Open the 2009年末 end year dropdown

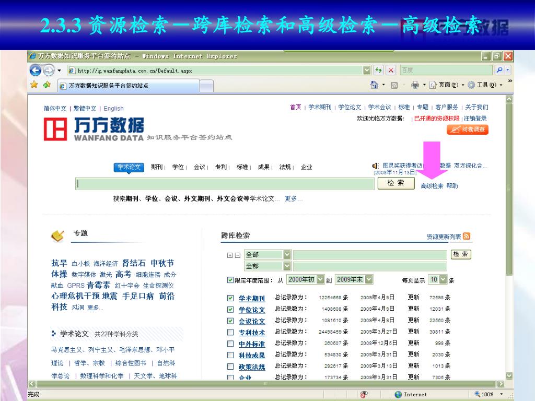369,279
